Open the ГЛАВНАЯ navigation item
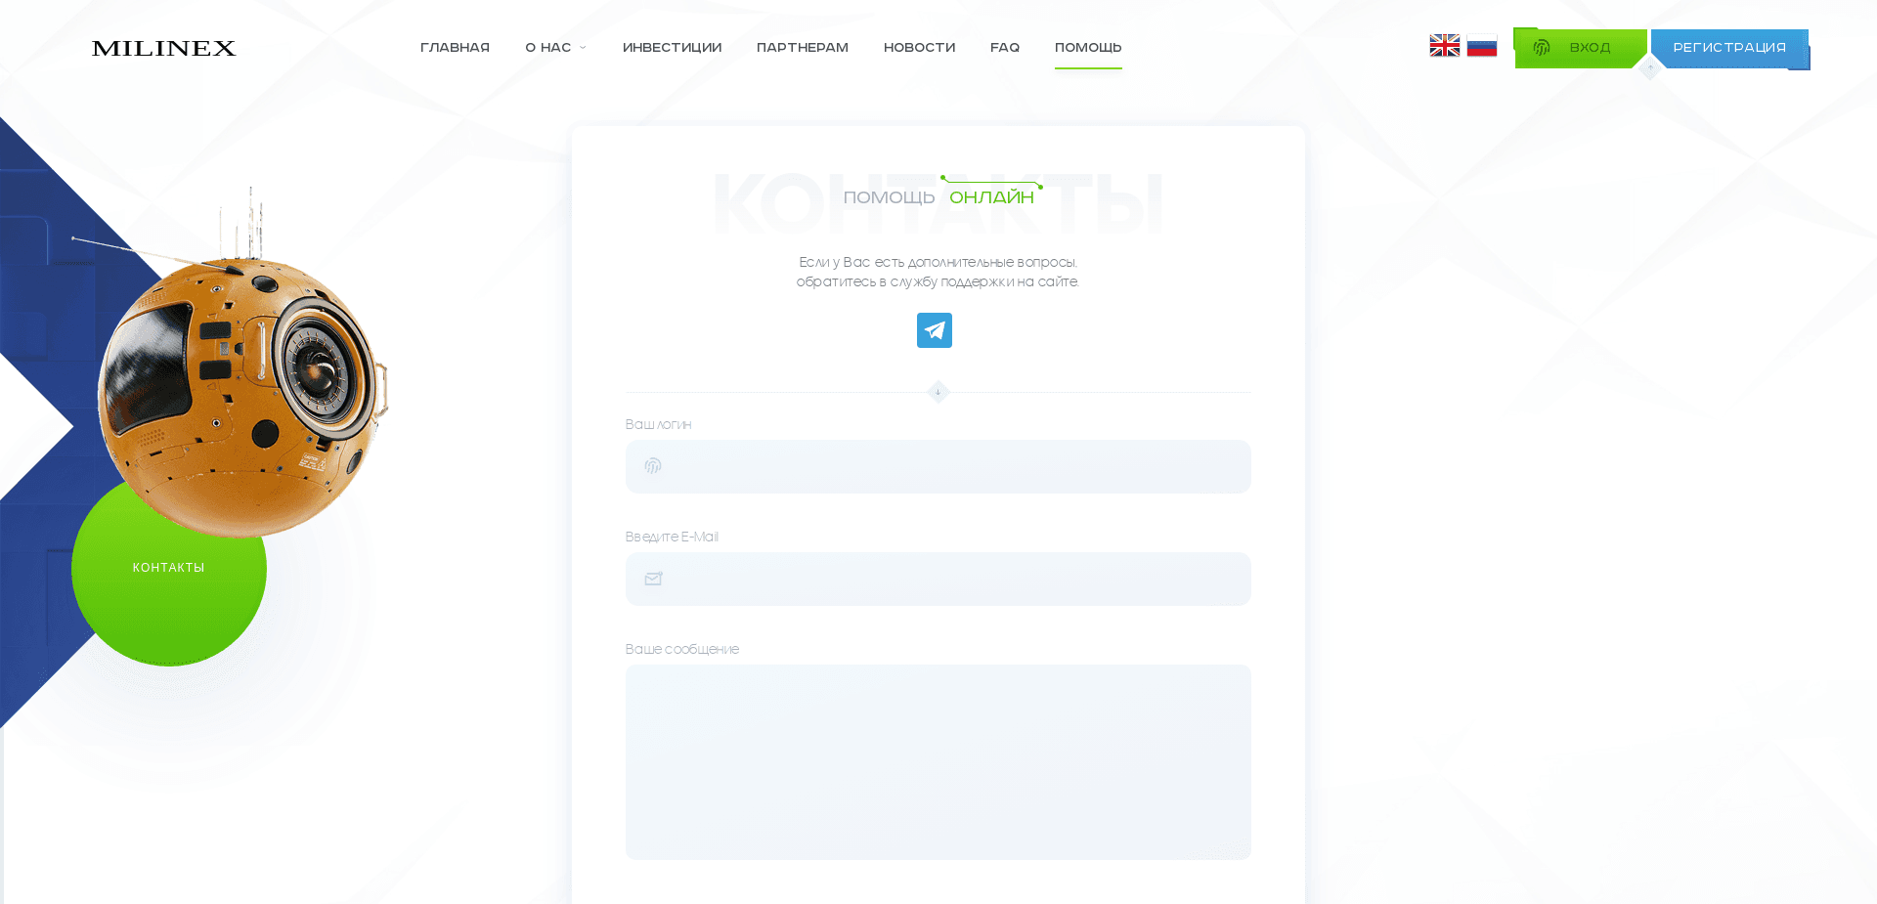This screenshot has height=904, width=1877. click(455, 46)
